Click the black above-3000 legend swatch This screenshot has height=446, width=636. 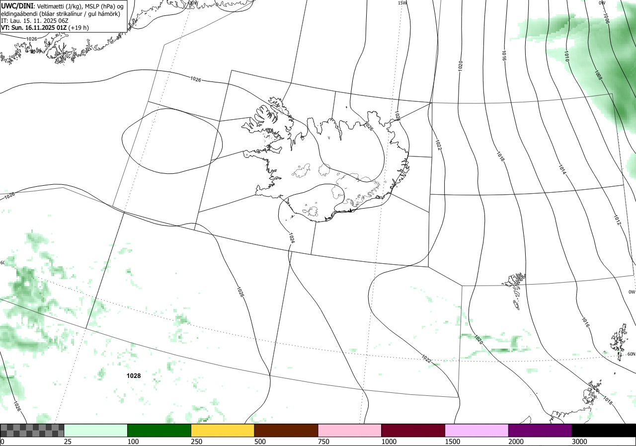604,430
